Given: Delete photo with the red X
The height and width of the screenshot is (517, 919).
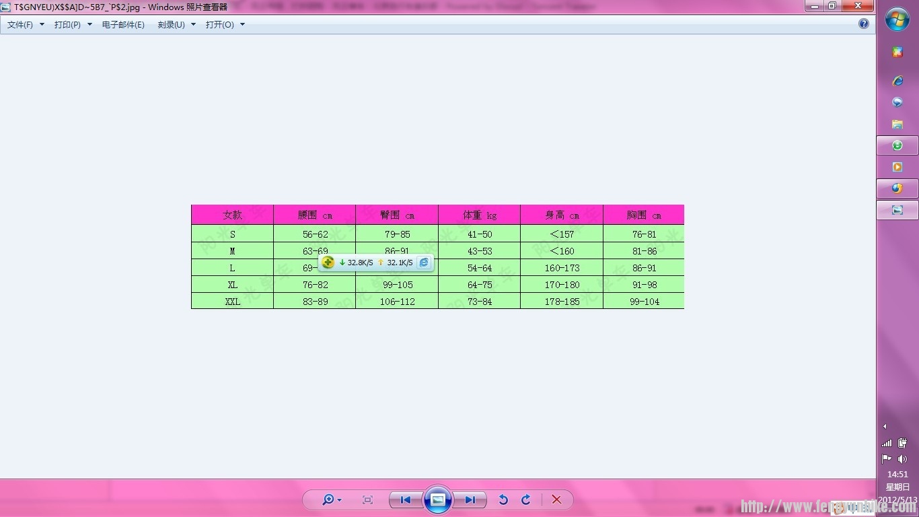Looking at the screenshot, I should [x=556, y=499].
